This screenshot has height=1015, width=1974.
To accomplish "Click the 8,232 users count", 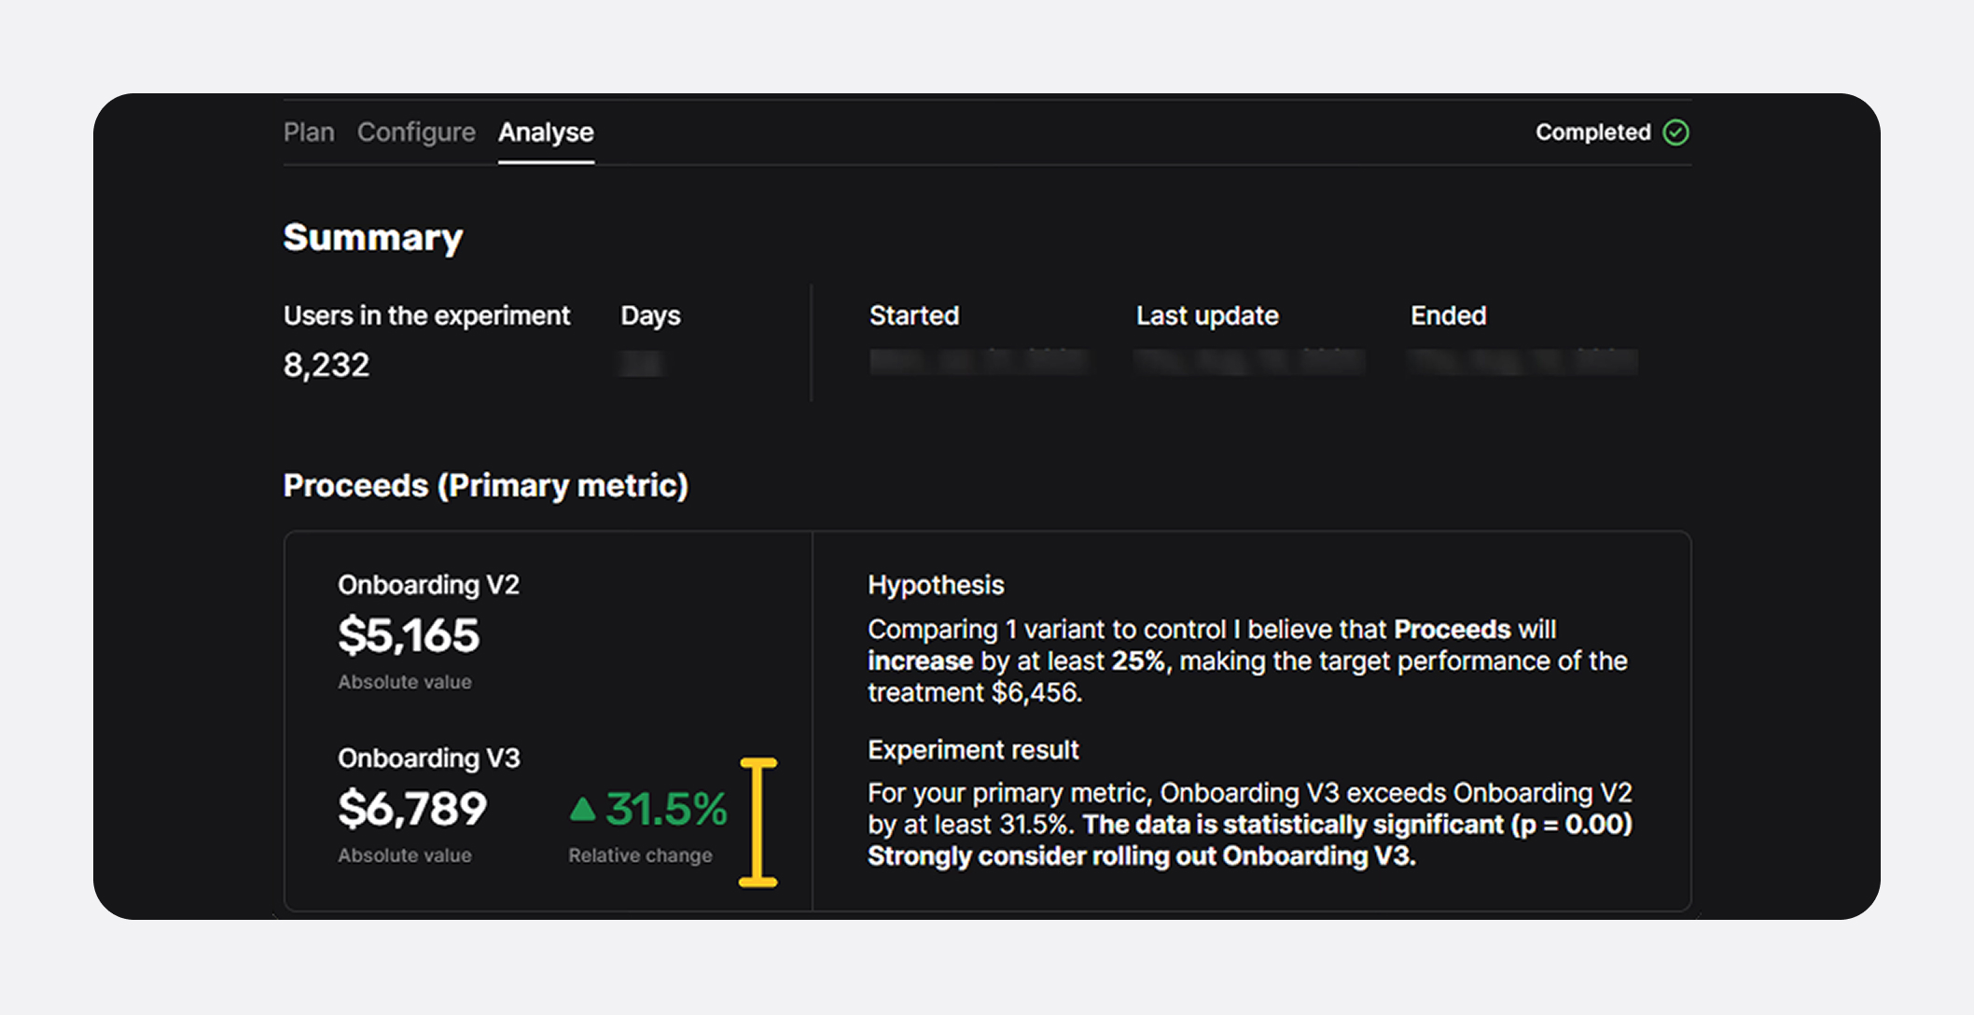I will point(327,365).
